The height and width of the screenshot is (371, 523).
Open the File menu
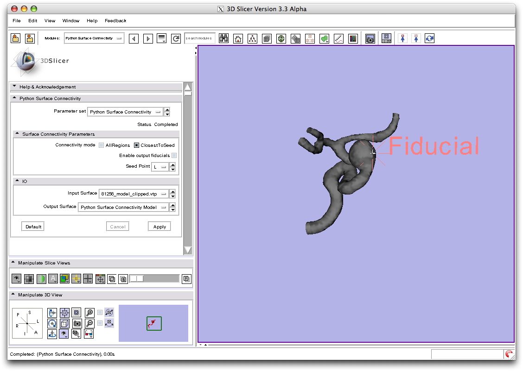[x=17, y=21]
